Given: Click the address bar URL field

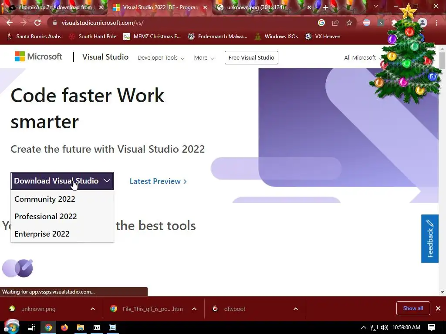Looking at the screenshot, I should click(x=182, y=23).
